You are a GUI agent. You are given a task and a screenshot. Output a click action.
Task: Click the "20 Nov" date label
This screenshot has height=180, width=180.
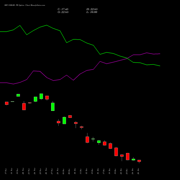(x=23, y=171)
